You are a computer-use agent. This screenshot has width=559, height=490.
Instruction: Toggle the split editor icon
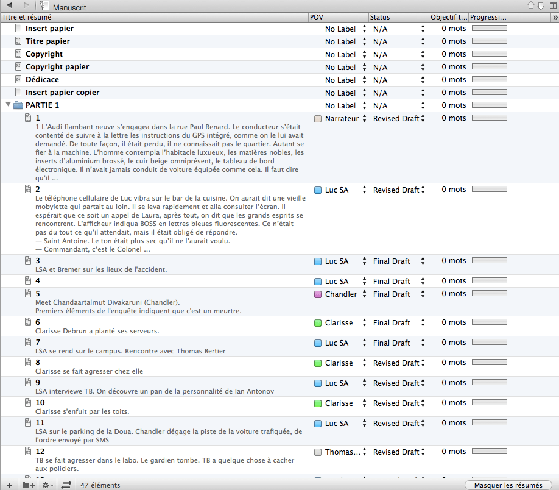click(552, 5)
